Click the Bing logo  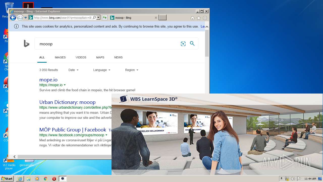coord(26,44)
